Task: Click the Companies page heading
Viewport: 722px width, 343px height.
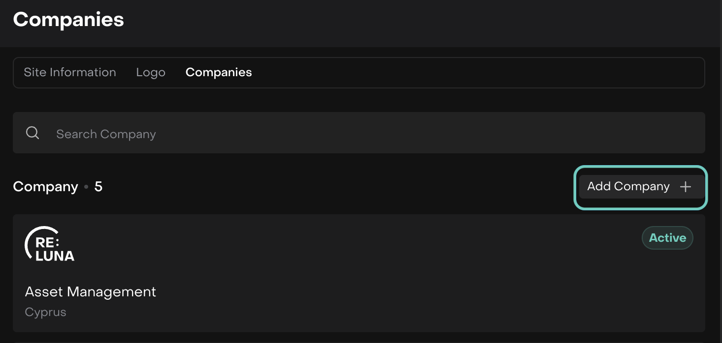Action: click(68, 20)
